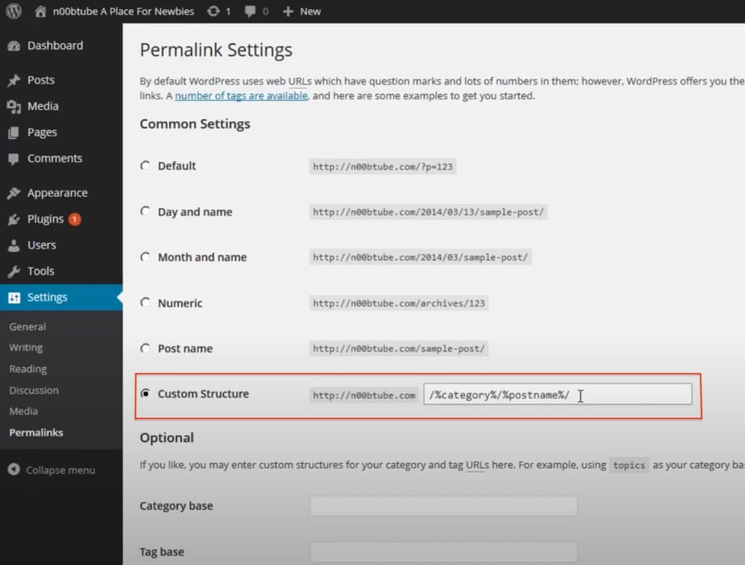Open the Users menu item

[x=41, y=245]
